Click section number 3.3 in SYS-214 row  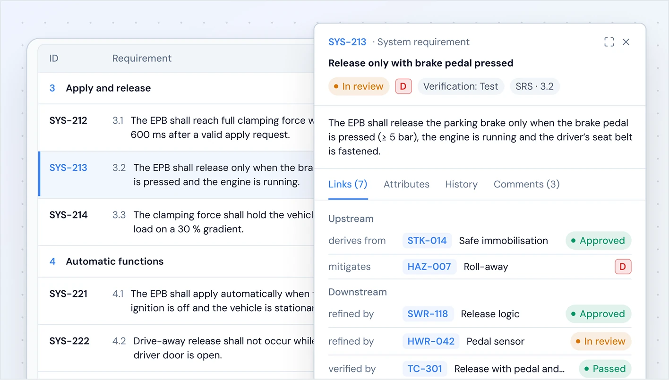click(119, 215)
